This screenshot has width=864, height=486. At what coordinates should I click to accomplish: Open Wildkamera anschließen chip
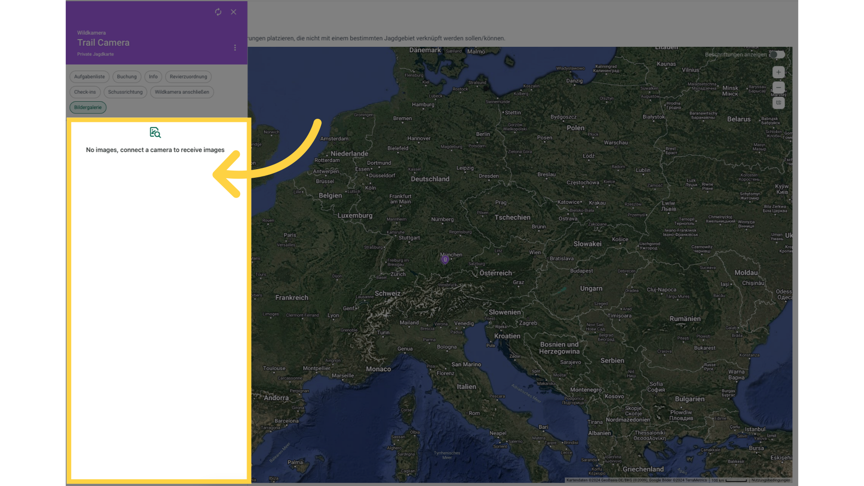click(x=182, y=92)
